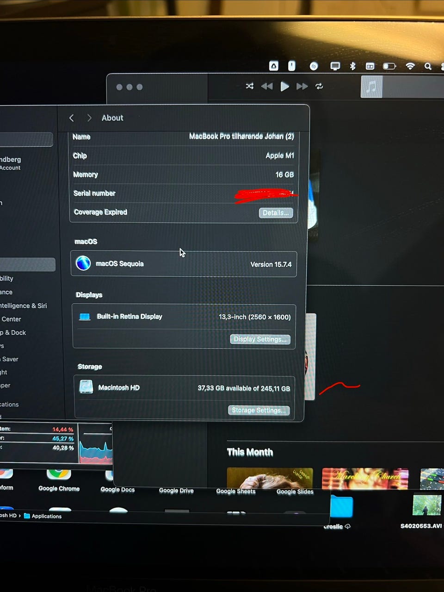
Task: Click 37,33 GB available of 245,11 GB
Action: pyautogui.click(x=244, y=388)
